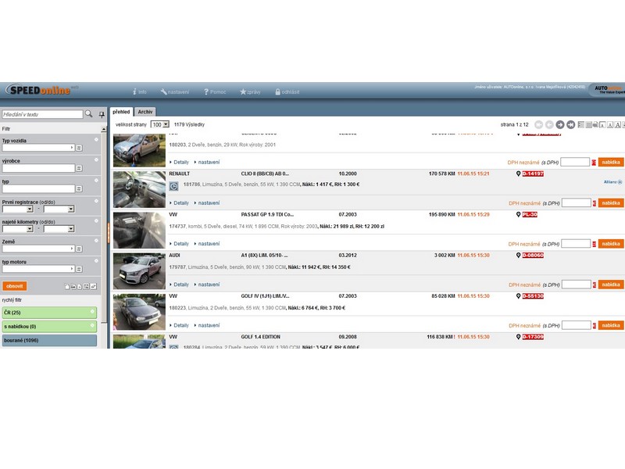Toggle the bourané (1096) quick filter

49,340
